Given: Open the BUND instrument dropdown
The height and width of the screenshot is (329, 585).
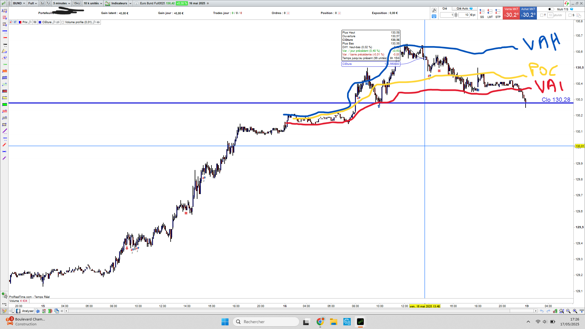Looking at the screenshot, I should point(19,3).
